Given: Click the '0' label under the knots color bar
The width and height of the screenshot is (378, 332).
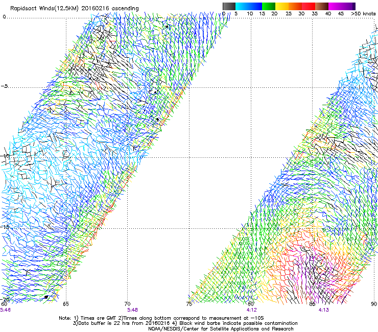Looking at the screenshot, I should [x=224, y=14].
